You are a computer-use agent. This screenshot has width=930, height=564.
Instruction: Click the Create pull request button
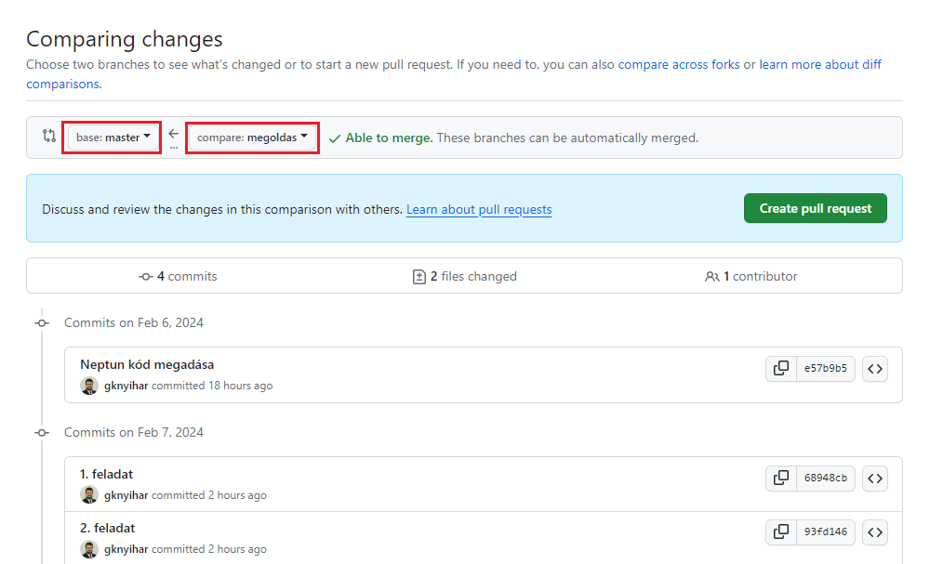pos(815,208)
